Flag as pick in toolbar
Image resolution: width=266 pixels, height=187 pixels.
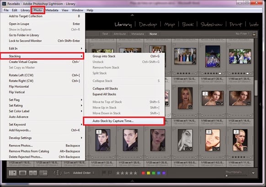(x=104, y=173)
